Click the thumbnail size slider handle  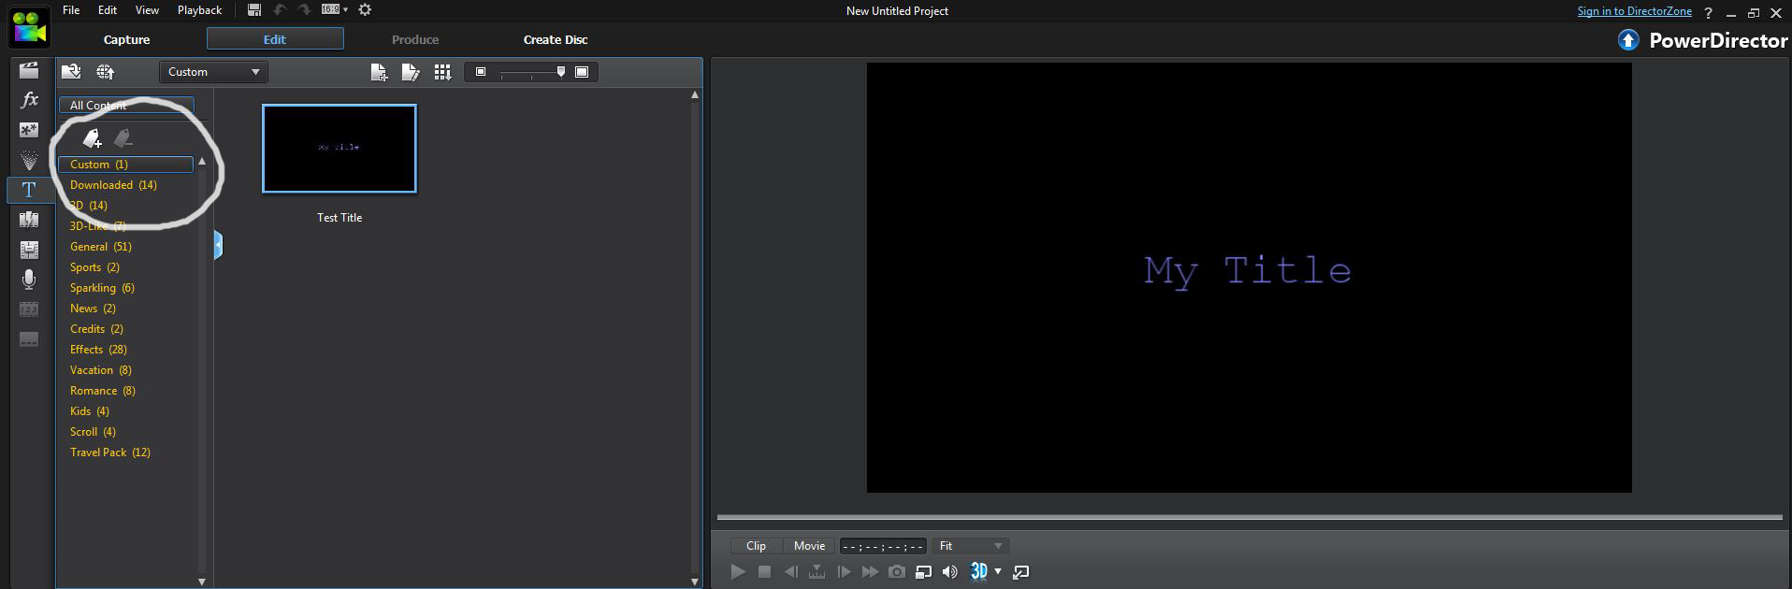click(x=560, y=72)
